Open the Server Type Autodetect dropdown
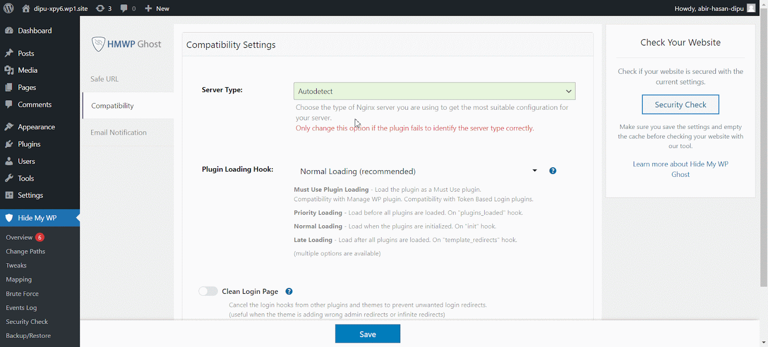Viewport: 768px width, 347px height. pyautogui.click(x=434, y=91)
